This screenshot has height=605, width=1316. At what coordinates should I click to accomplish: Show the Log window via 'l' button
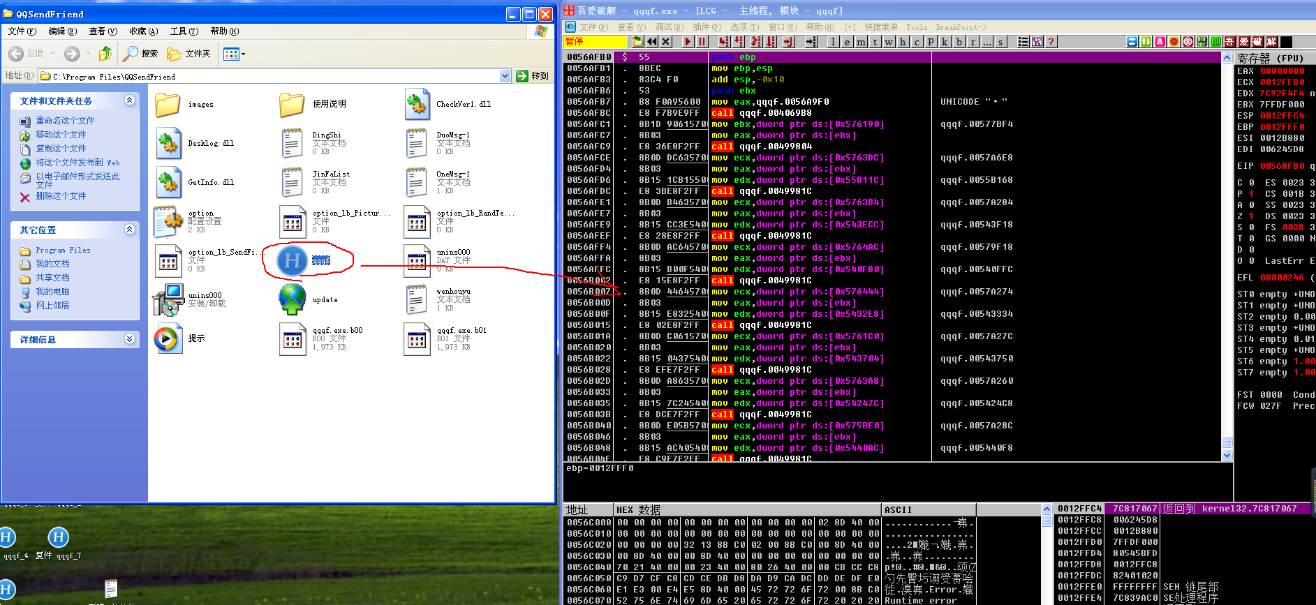coord(833,42)
